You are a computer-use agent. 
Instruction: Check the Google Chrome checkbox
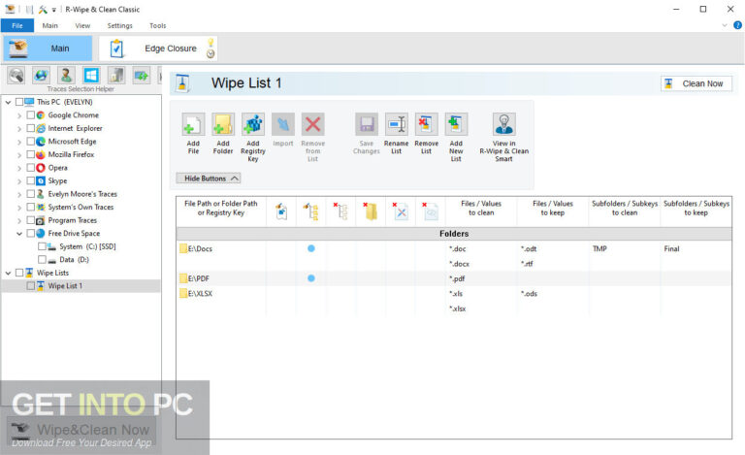tap(30, 114)
